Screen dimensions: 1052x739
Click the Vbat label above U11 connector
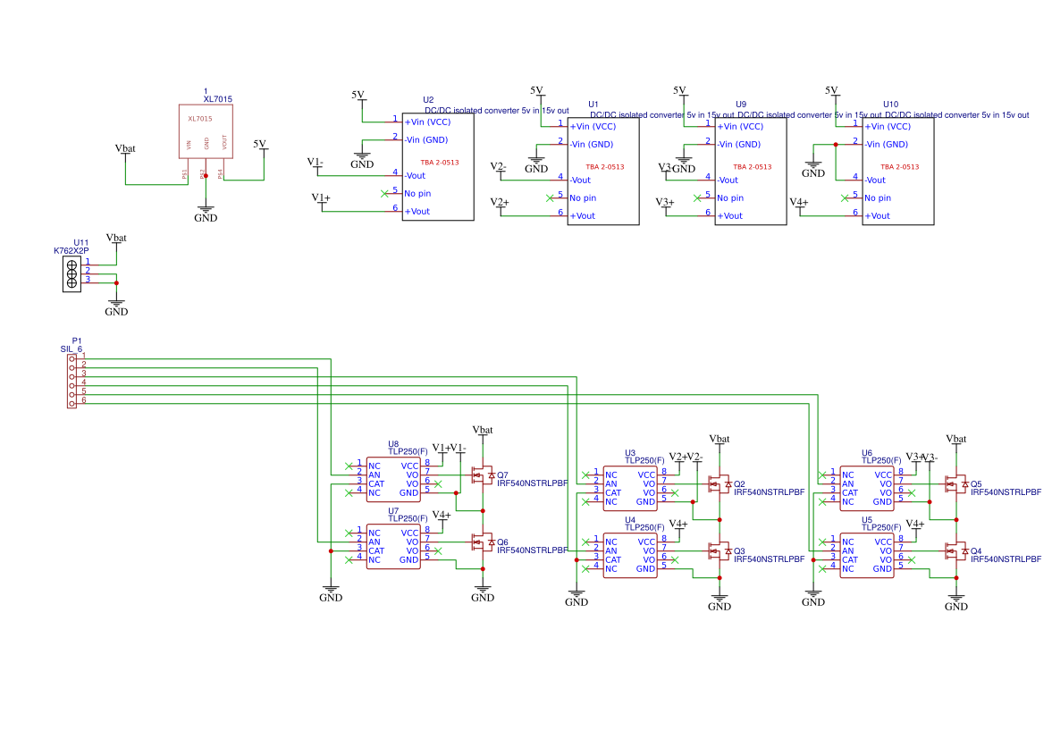tap(116, 239)
